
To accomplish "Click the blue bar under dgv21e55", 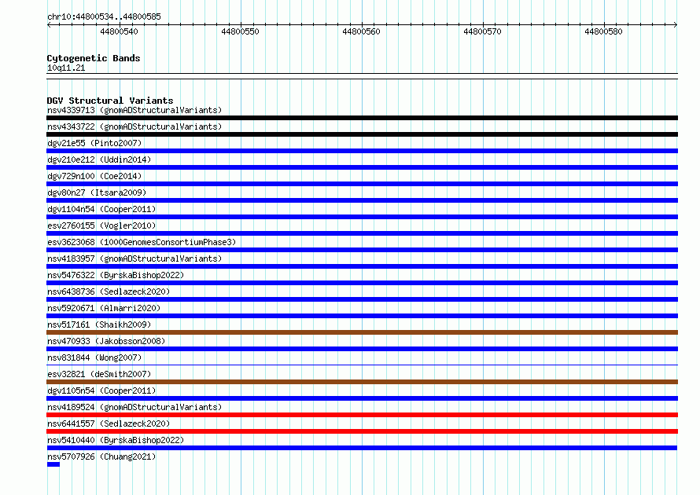I will click(362, 151).
